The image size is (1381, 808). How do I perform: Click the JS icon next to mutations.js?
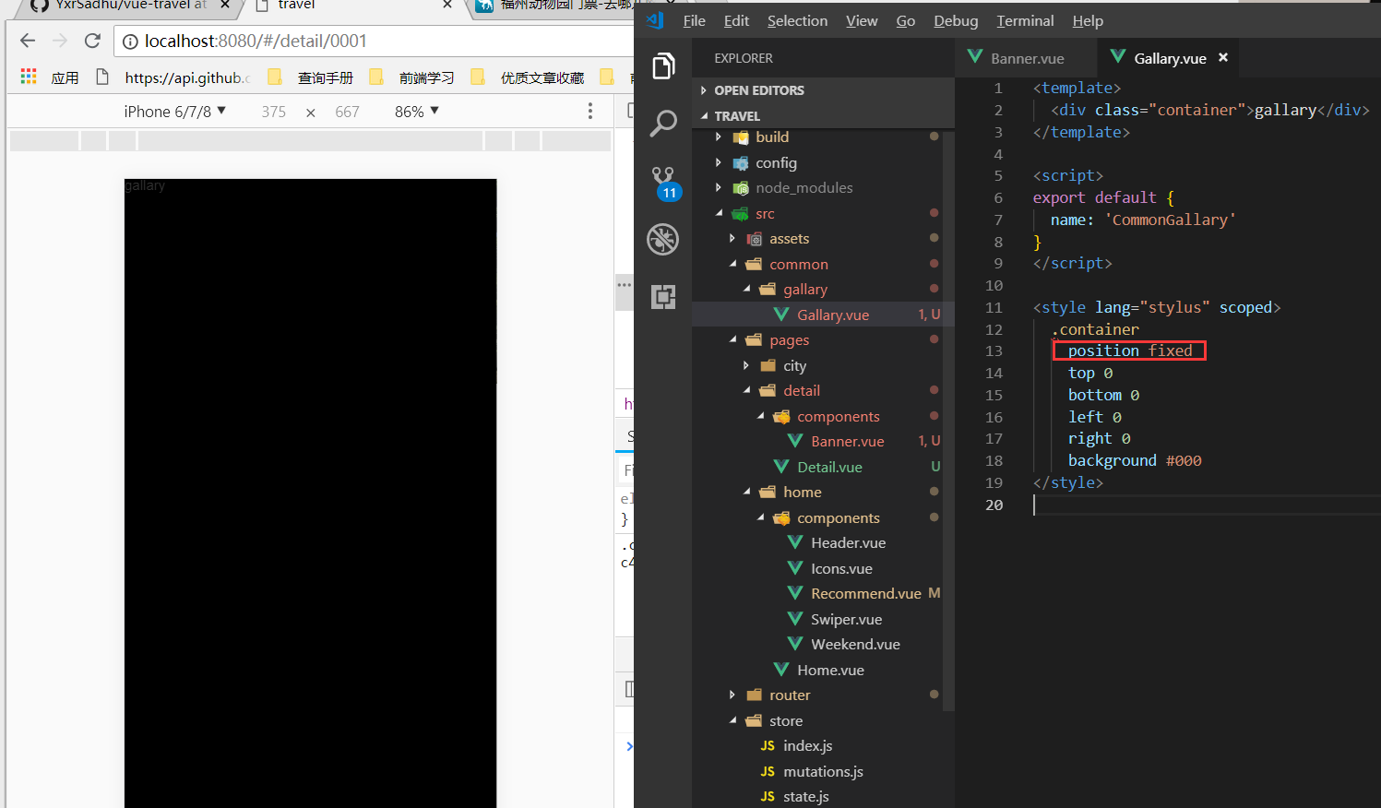point(768,771)
